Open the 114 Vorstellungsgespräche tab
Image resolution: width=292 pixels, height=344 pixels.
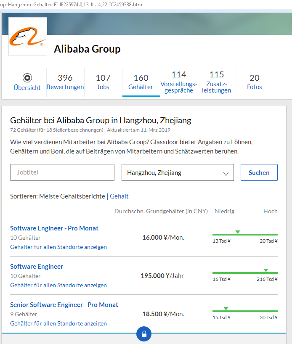coord(179,82)
